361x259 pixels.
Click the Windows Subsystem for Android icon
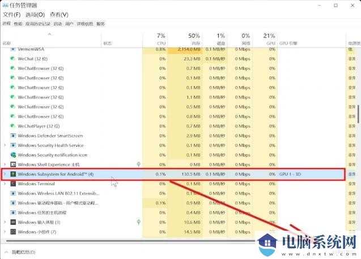(x=13, y=174)
